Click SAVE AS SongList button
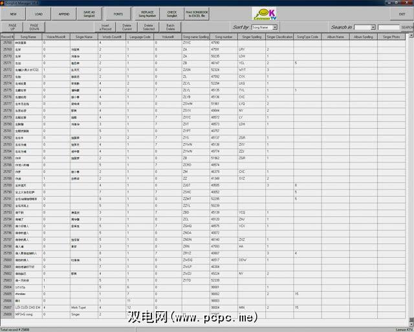 (x=89, y=14)
